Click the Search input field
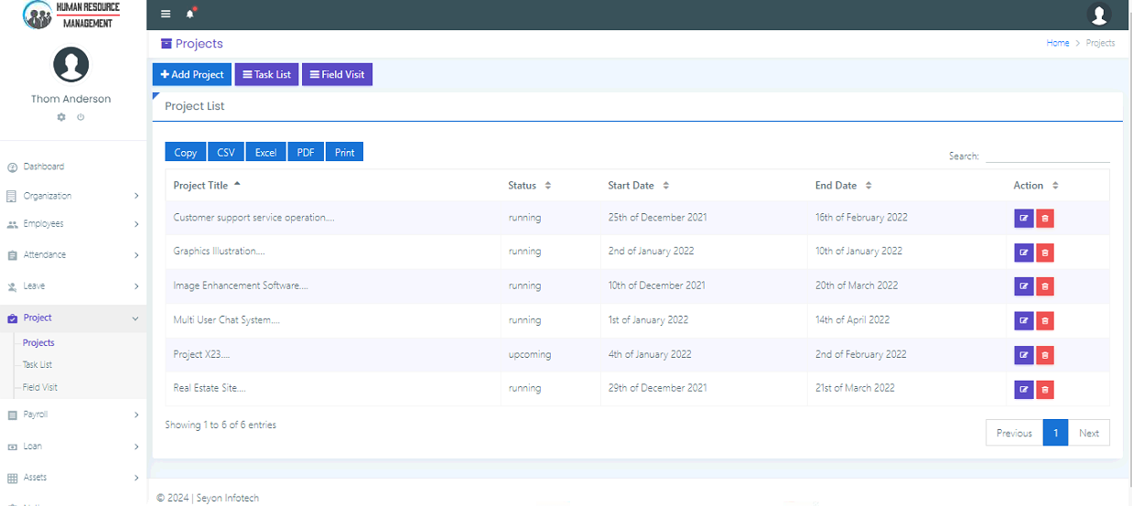The image size is (1132, 506). click(x=1047, y=156)
